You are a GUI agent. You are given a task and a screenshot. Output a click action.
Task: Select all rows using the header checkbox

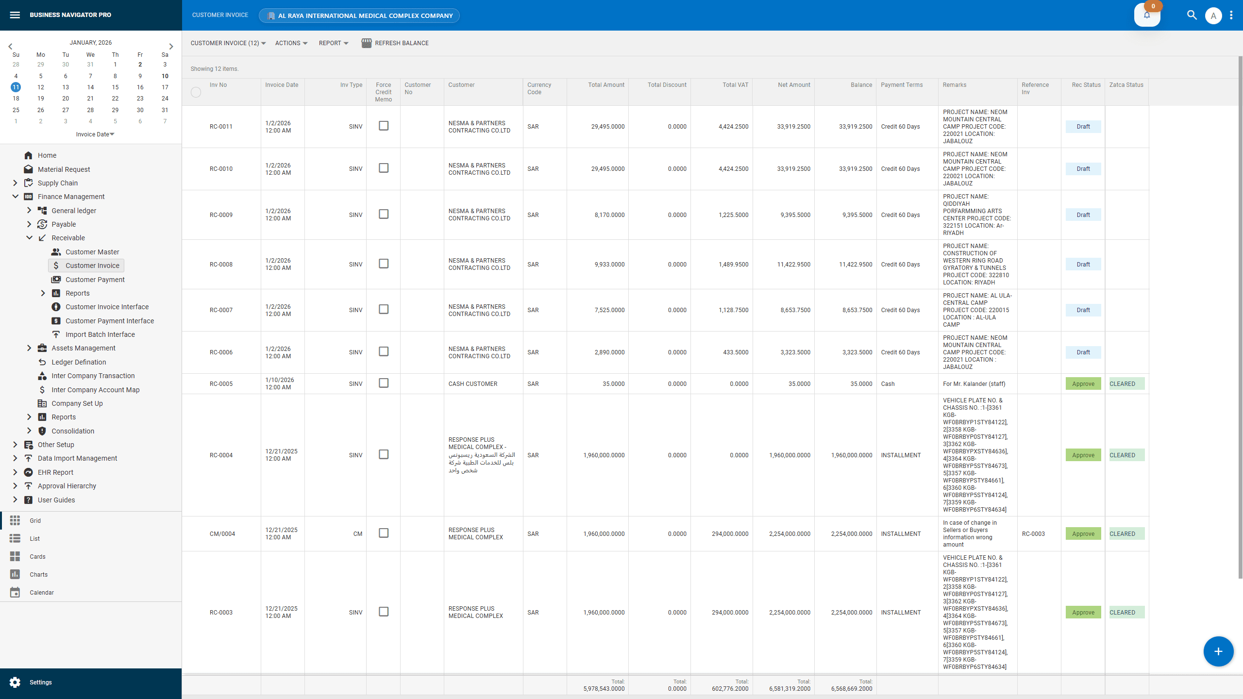click(x=196, y=92)
